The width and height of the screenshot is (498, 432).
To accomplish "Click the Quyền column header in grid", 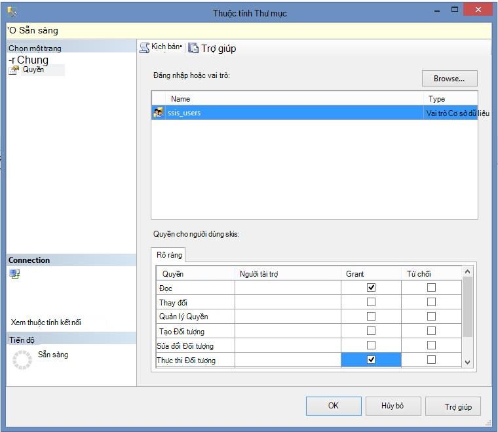I will pos(196,274).
